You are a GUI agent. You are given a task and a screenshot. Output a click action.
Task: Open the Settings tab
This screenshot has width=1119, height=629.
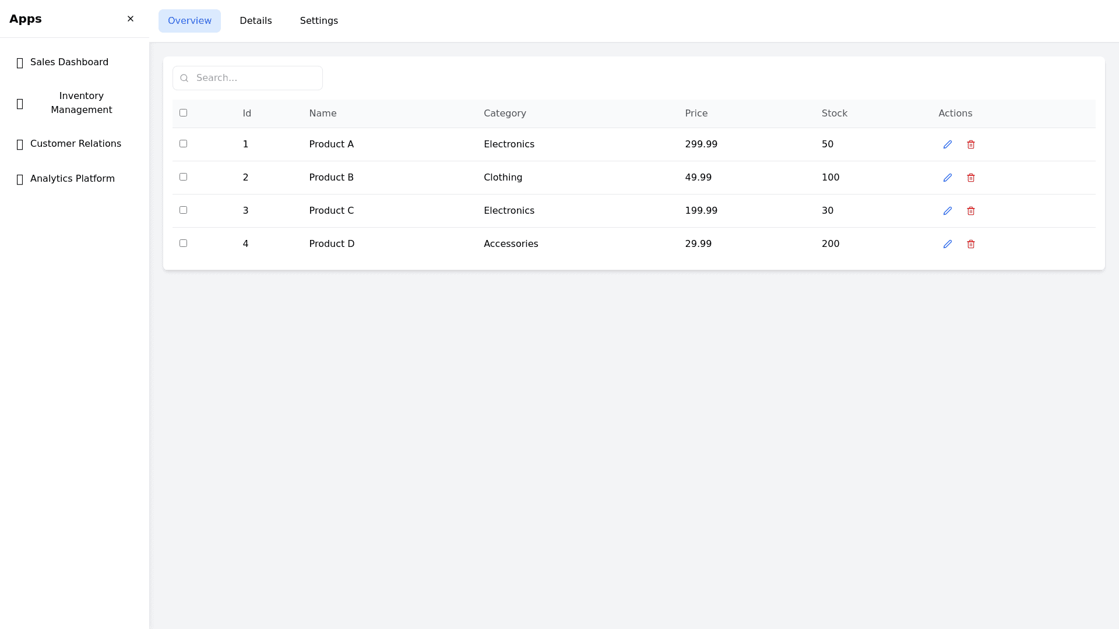point(319,21)
